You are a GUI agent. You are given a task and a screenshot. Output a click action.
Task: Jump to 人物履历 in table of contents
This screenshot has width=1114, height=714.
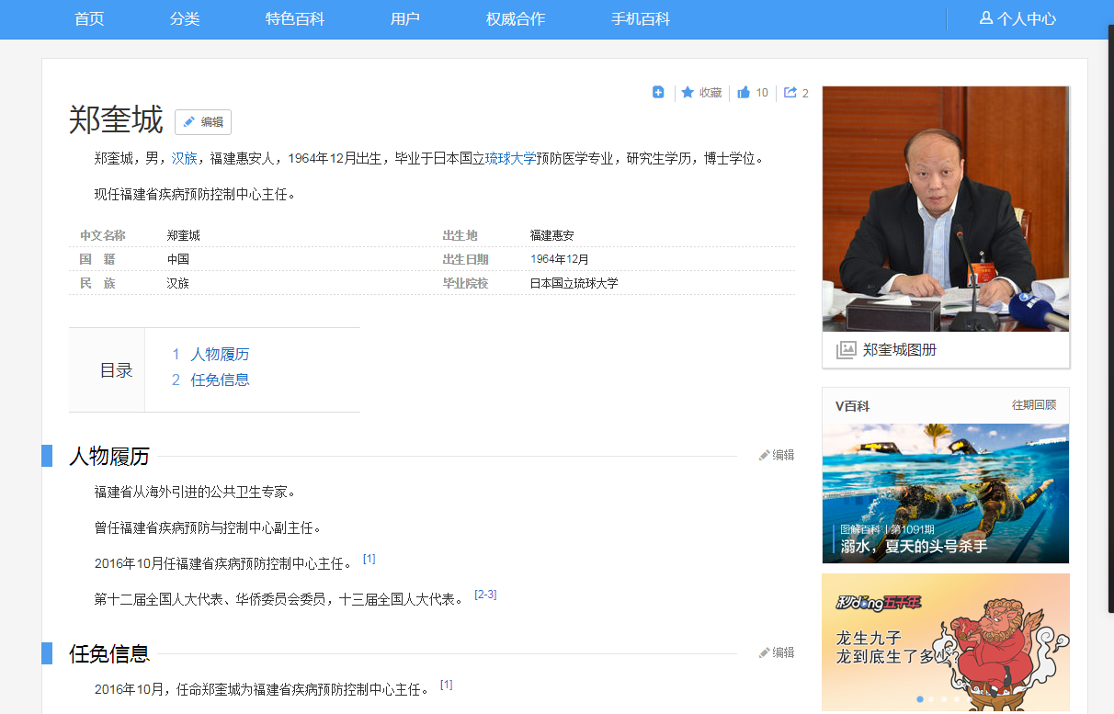pyautogui.click(x=220, y=354)
